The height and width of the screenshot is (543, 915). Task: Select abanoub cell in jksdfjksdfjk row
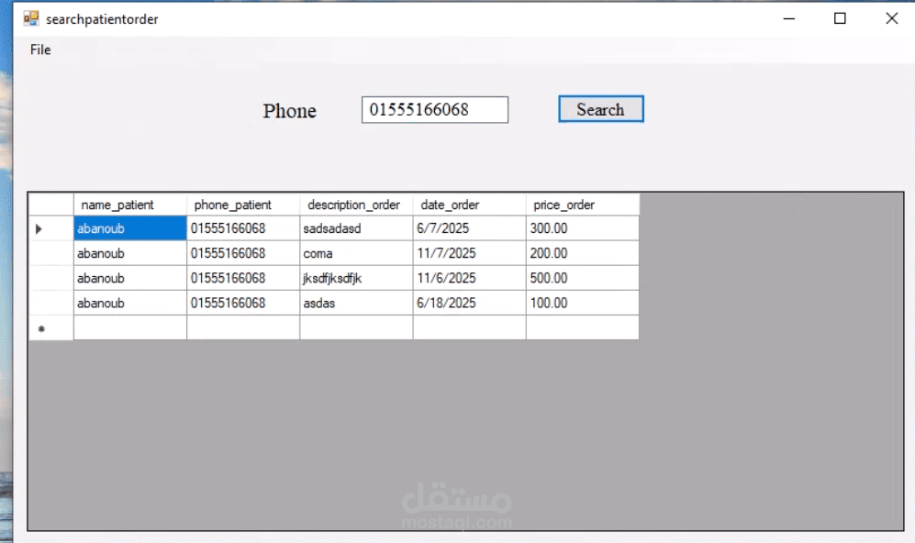(x=130, y=278)
